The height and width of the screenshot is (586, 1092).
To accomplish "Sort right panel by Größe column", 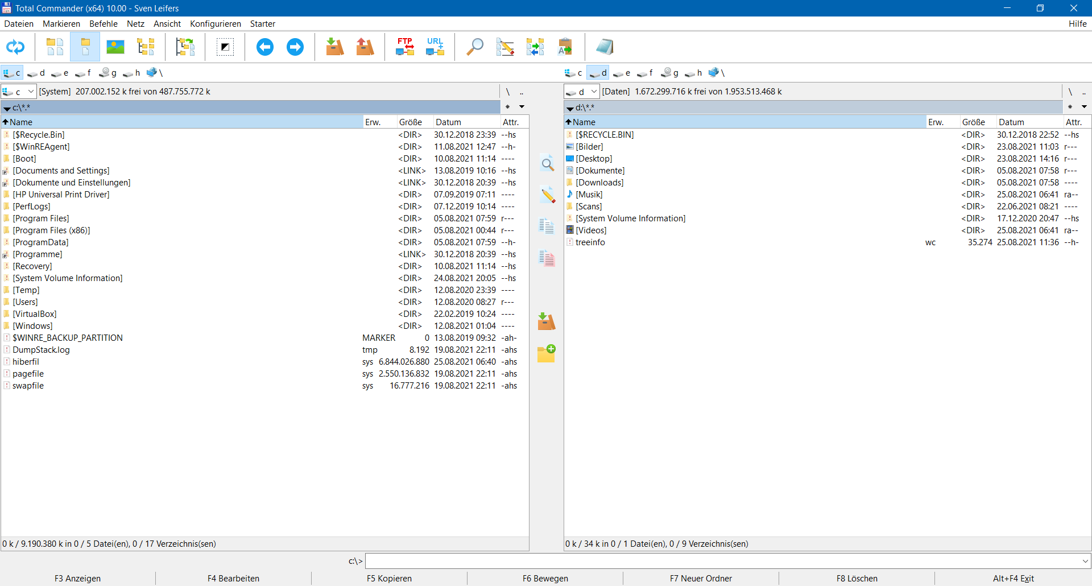I will pos(977,122).
